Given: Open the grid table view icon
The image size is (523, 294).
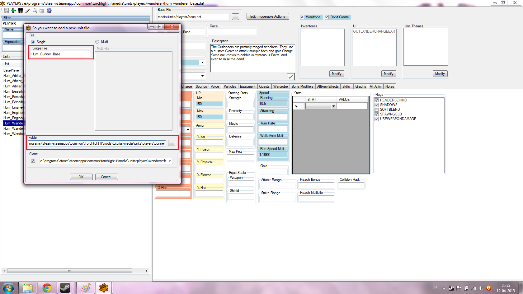Looking at the screenshot, I should point(21,11).
